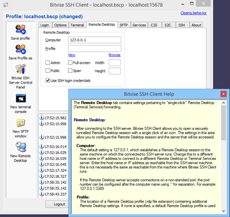230x217 pixels.
Task: Open the Terminal tab
Action: point(77,25)
